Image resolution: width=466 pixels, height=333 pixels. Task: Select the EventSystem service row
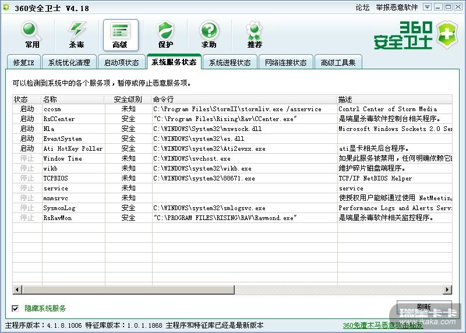(232, 139)
